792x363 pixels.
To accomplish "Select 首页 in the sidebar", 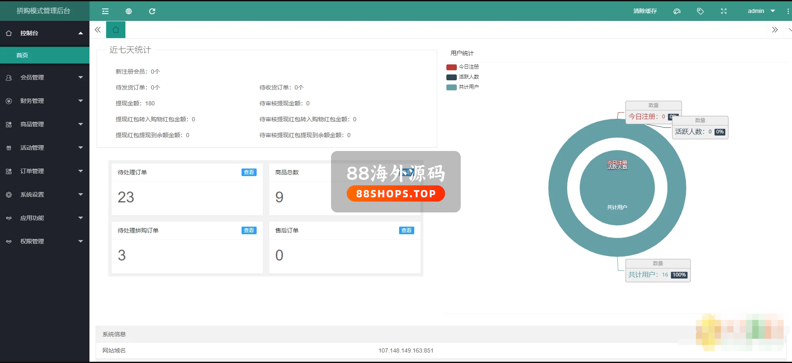I will pos(23,55).
